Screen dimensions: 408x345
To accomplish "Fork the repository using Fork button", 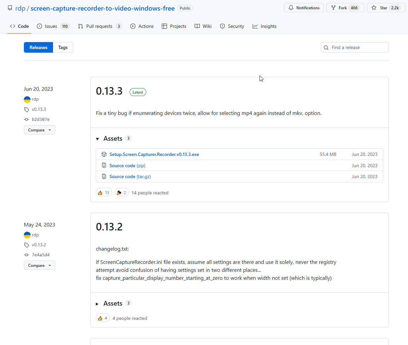I will pos(345,8).
